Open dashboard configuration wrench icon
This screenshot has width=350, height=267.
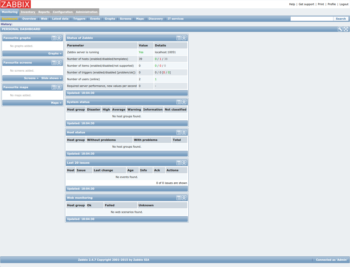point(340,29)
